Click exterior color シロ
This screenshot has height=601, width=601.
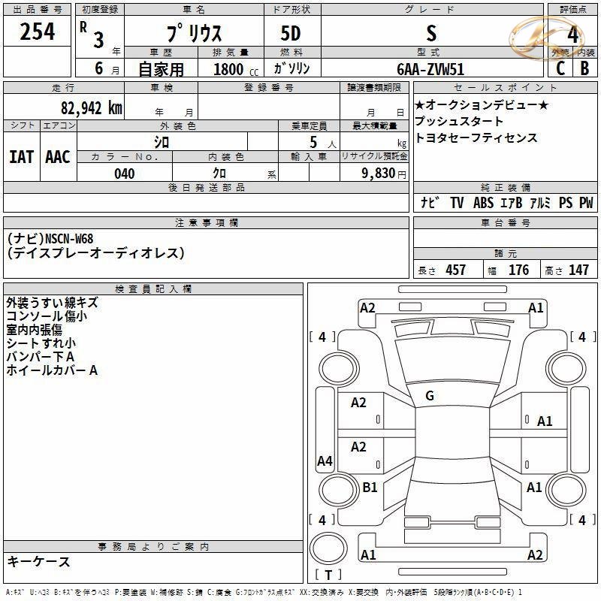click(162, 142)
